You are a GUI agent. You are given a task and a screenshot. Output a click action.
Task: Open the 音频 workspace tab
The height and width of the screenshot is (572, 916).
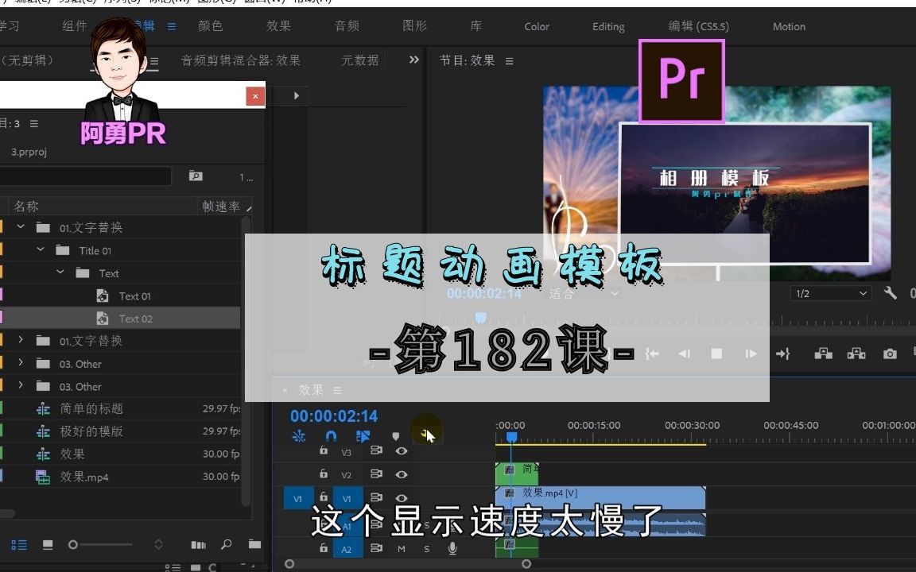[x=346, y=26]
